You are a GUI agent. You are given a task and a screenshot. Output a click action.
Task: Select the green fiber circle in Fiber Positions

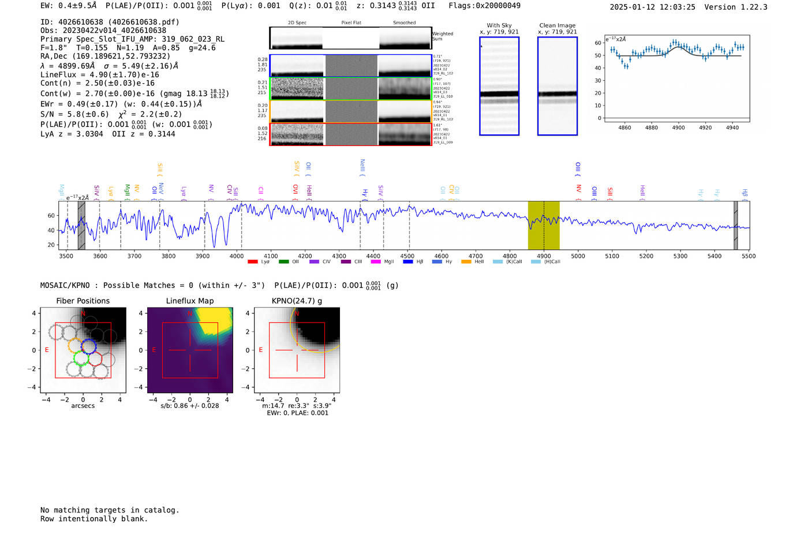[81, 359]
